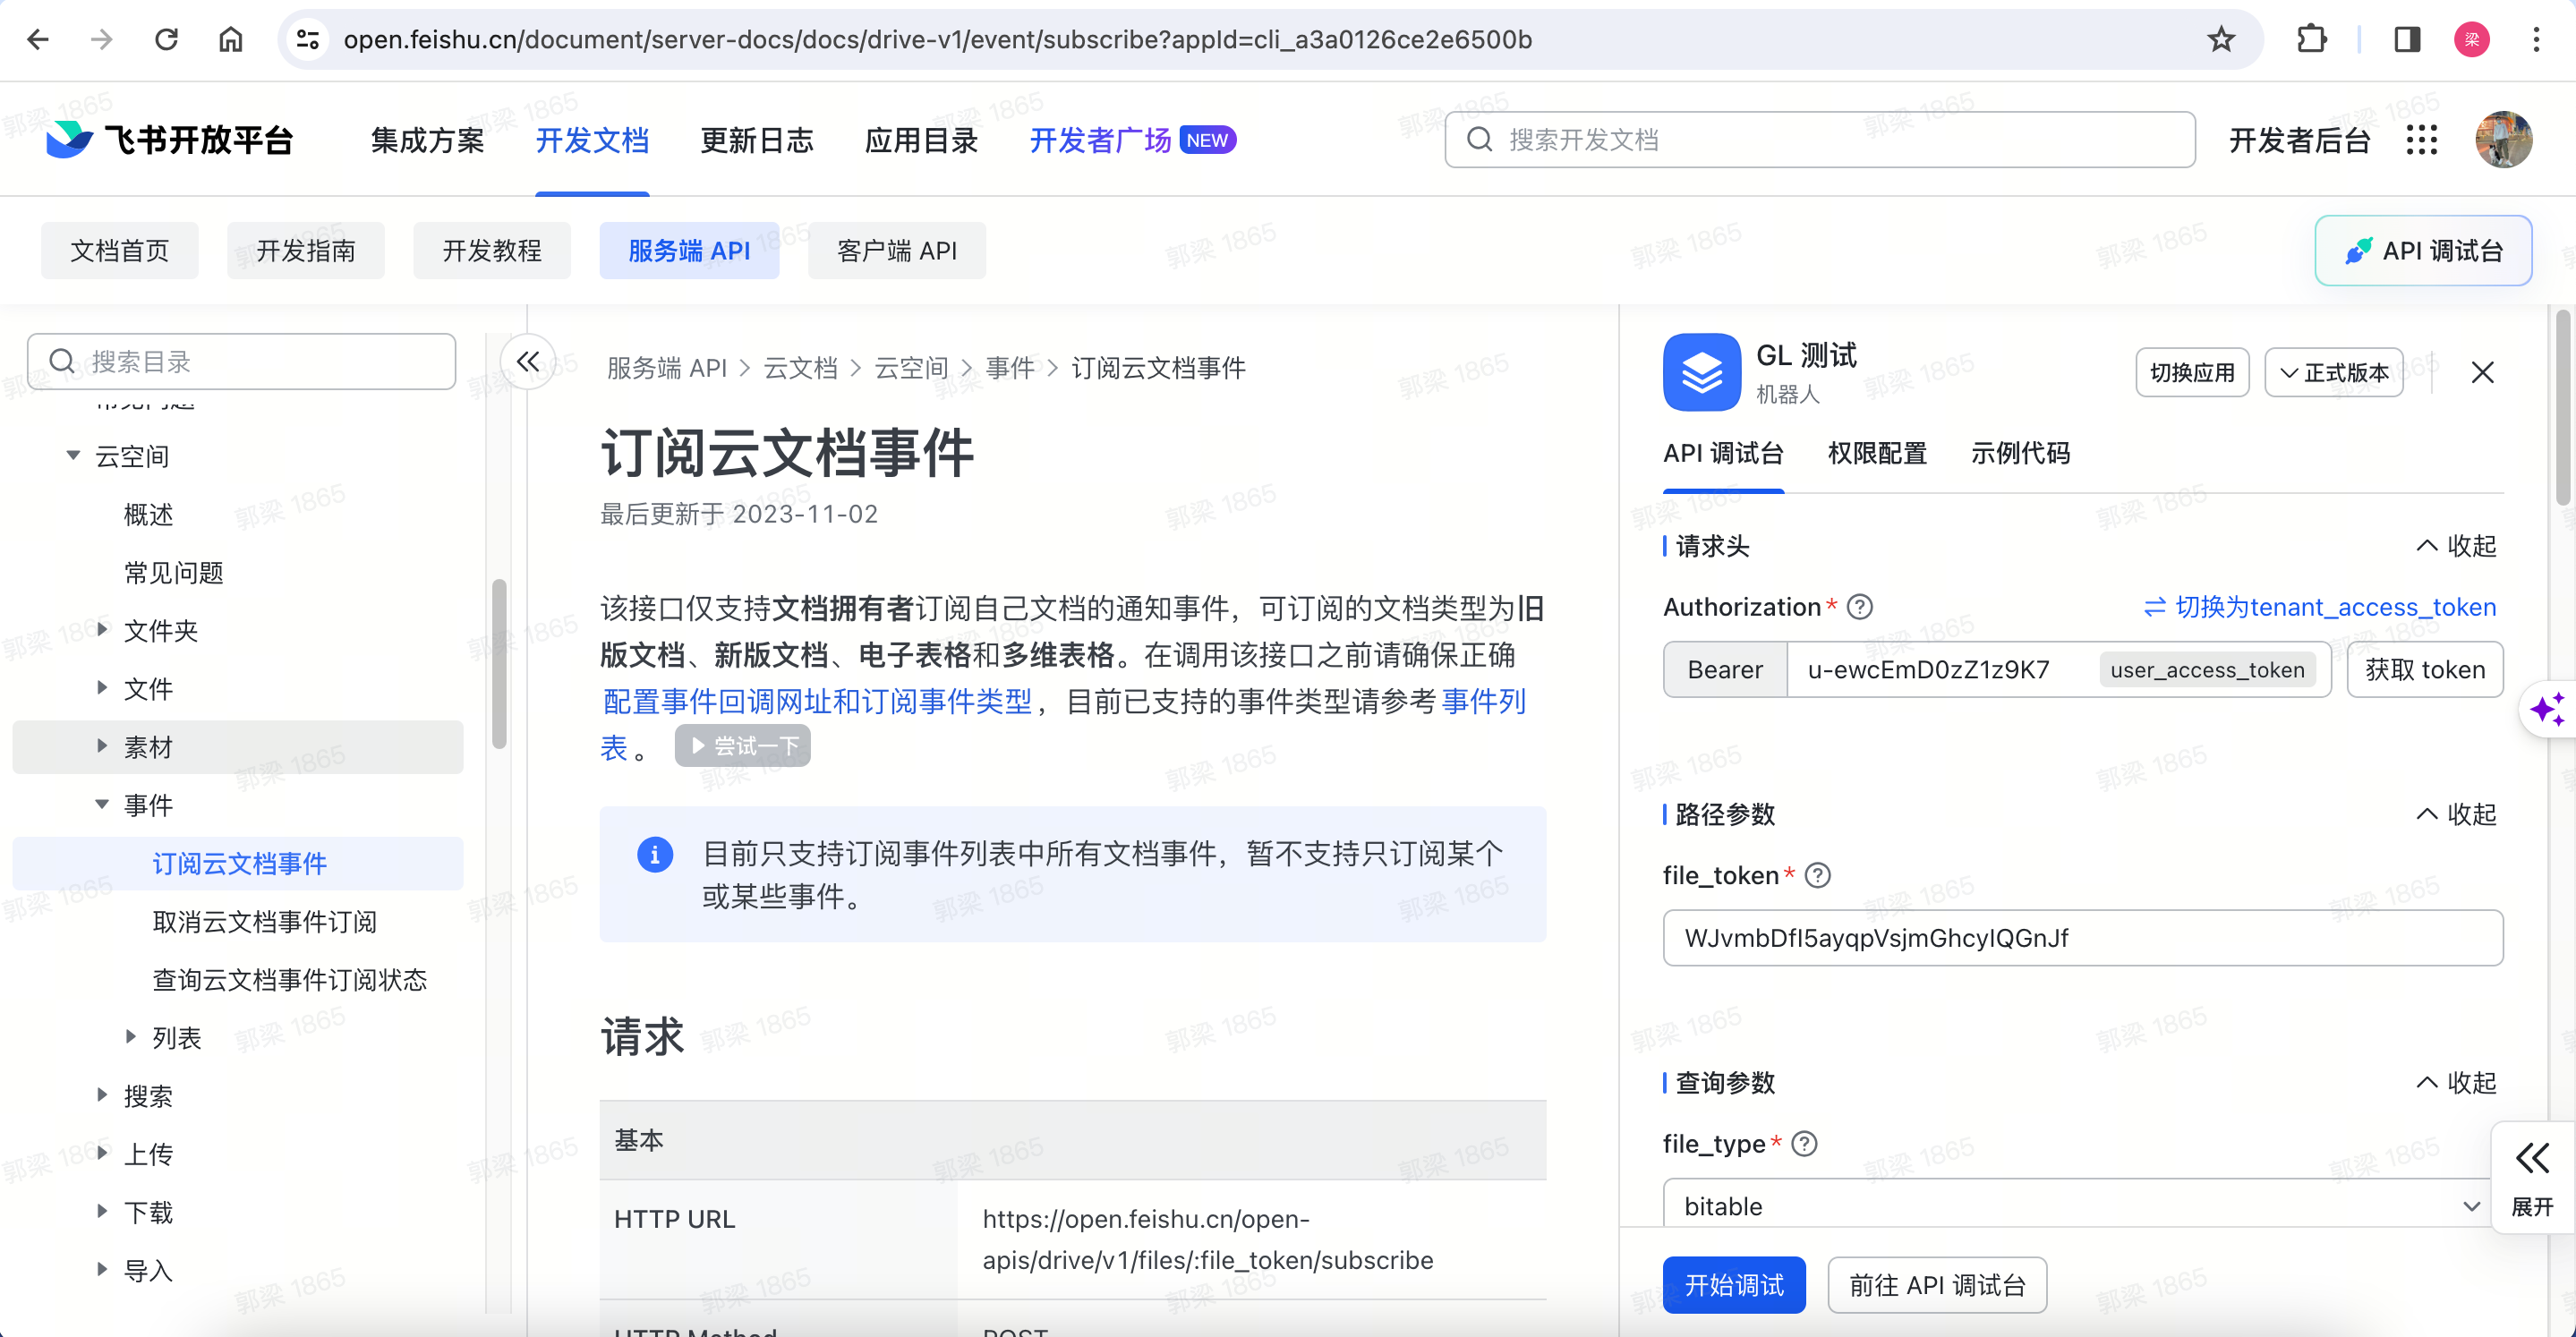Screen dimensions: 2576x1337
Task: Open the nine-dot apps grid
Action: click(2421, 140)
